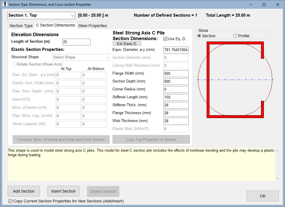Switch to the Section Type tab

(x=21, y=26)
